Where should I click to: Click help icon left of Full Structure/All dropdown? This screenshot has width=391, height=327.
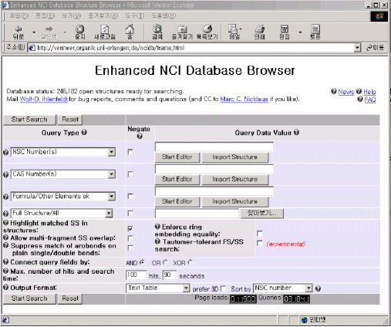pos(5,214)
